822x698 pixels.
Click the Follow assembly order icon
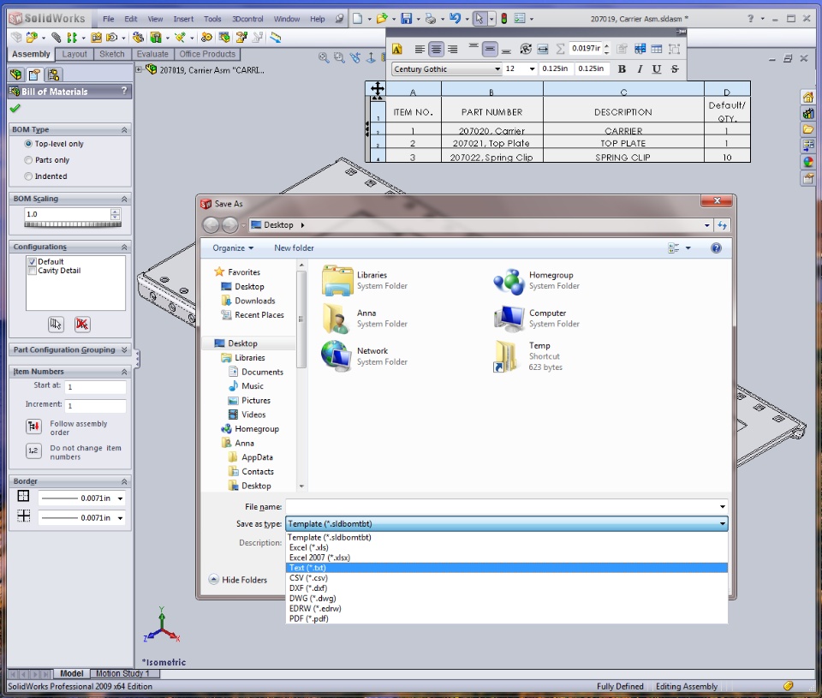point(33,427)
